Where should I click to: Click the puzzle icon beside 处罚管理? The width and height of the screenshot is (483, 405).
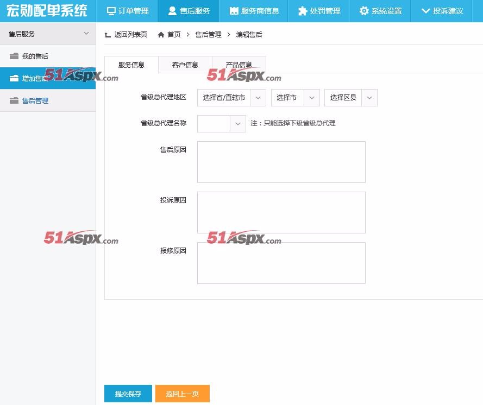pos(302,11)
